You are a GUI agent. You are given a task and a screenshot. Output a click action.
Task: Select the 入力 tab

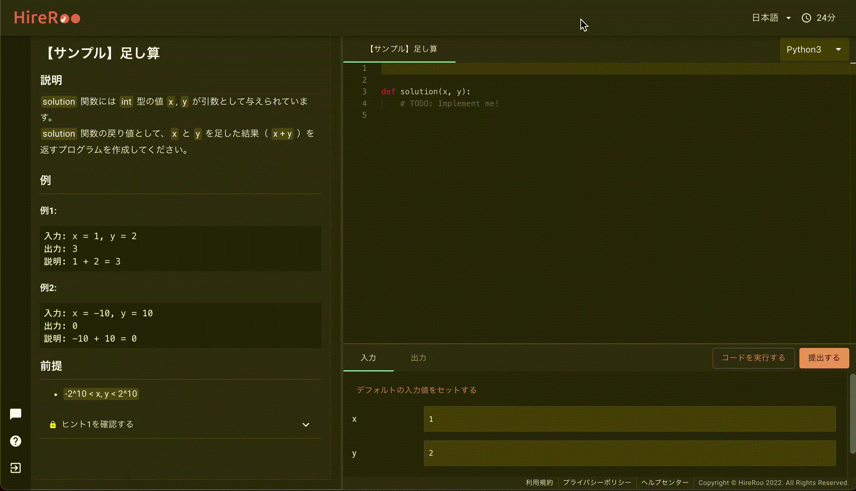tap(368, 358)
